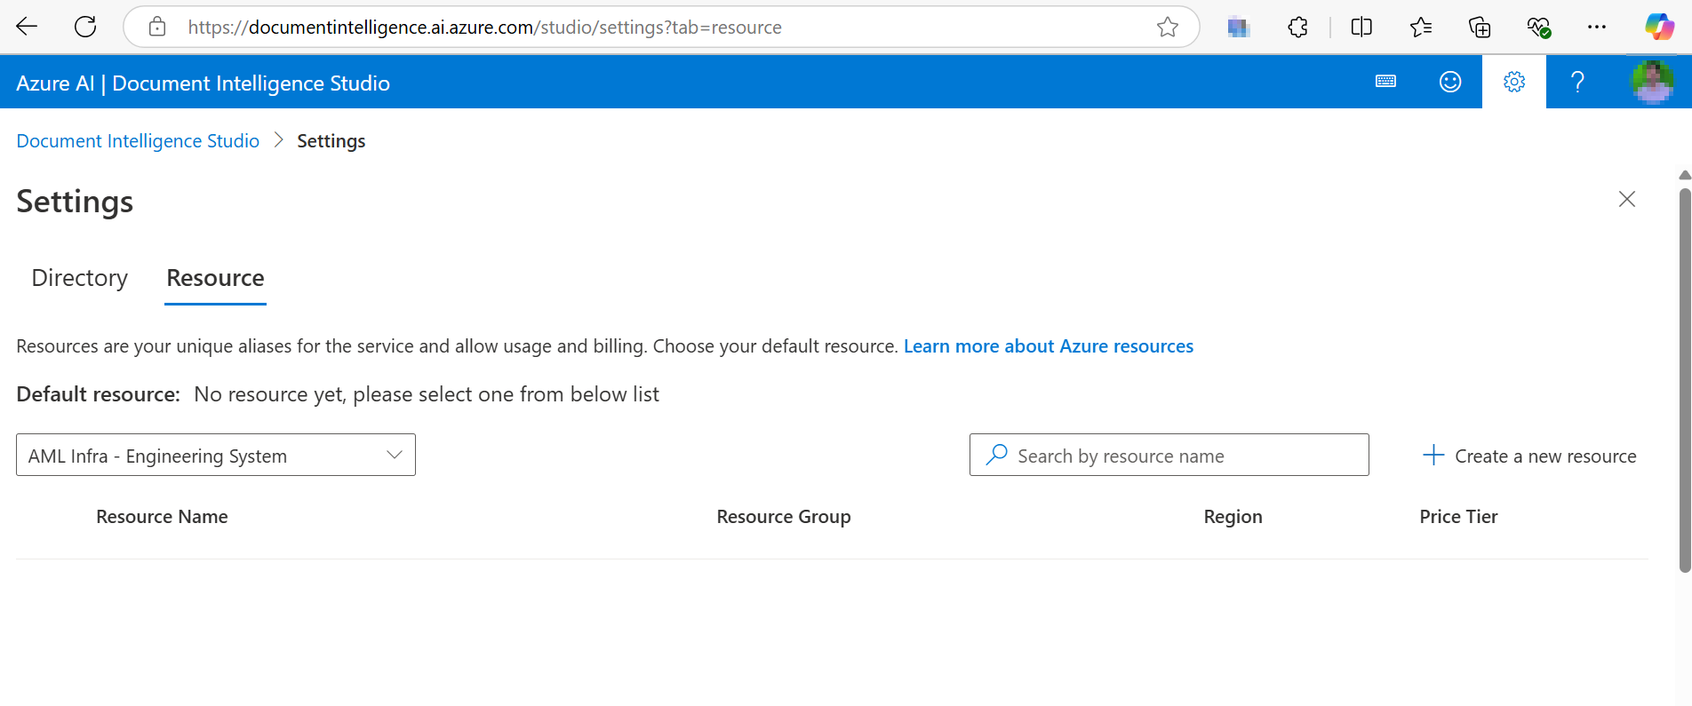
Task: Click the Settings breadcrumb text
Action: click(331, 141)
